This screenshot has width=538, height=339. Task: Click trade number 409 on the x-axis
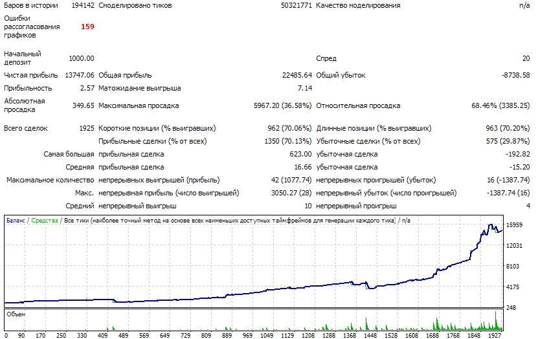coord(102,336)
